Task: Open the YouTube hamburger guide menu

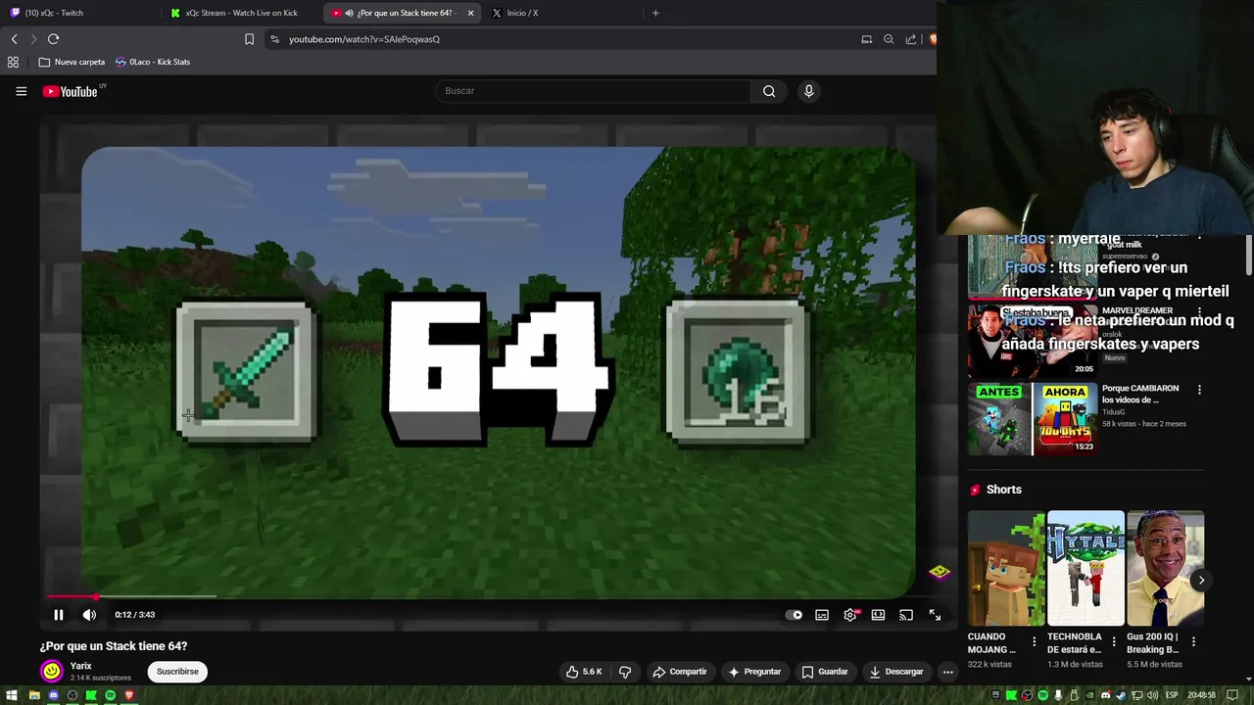Action: 21,91
